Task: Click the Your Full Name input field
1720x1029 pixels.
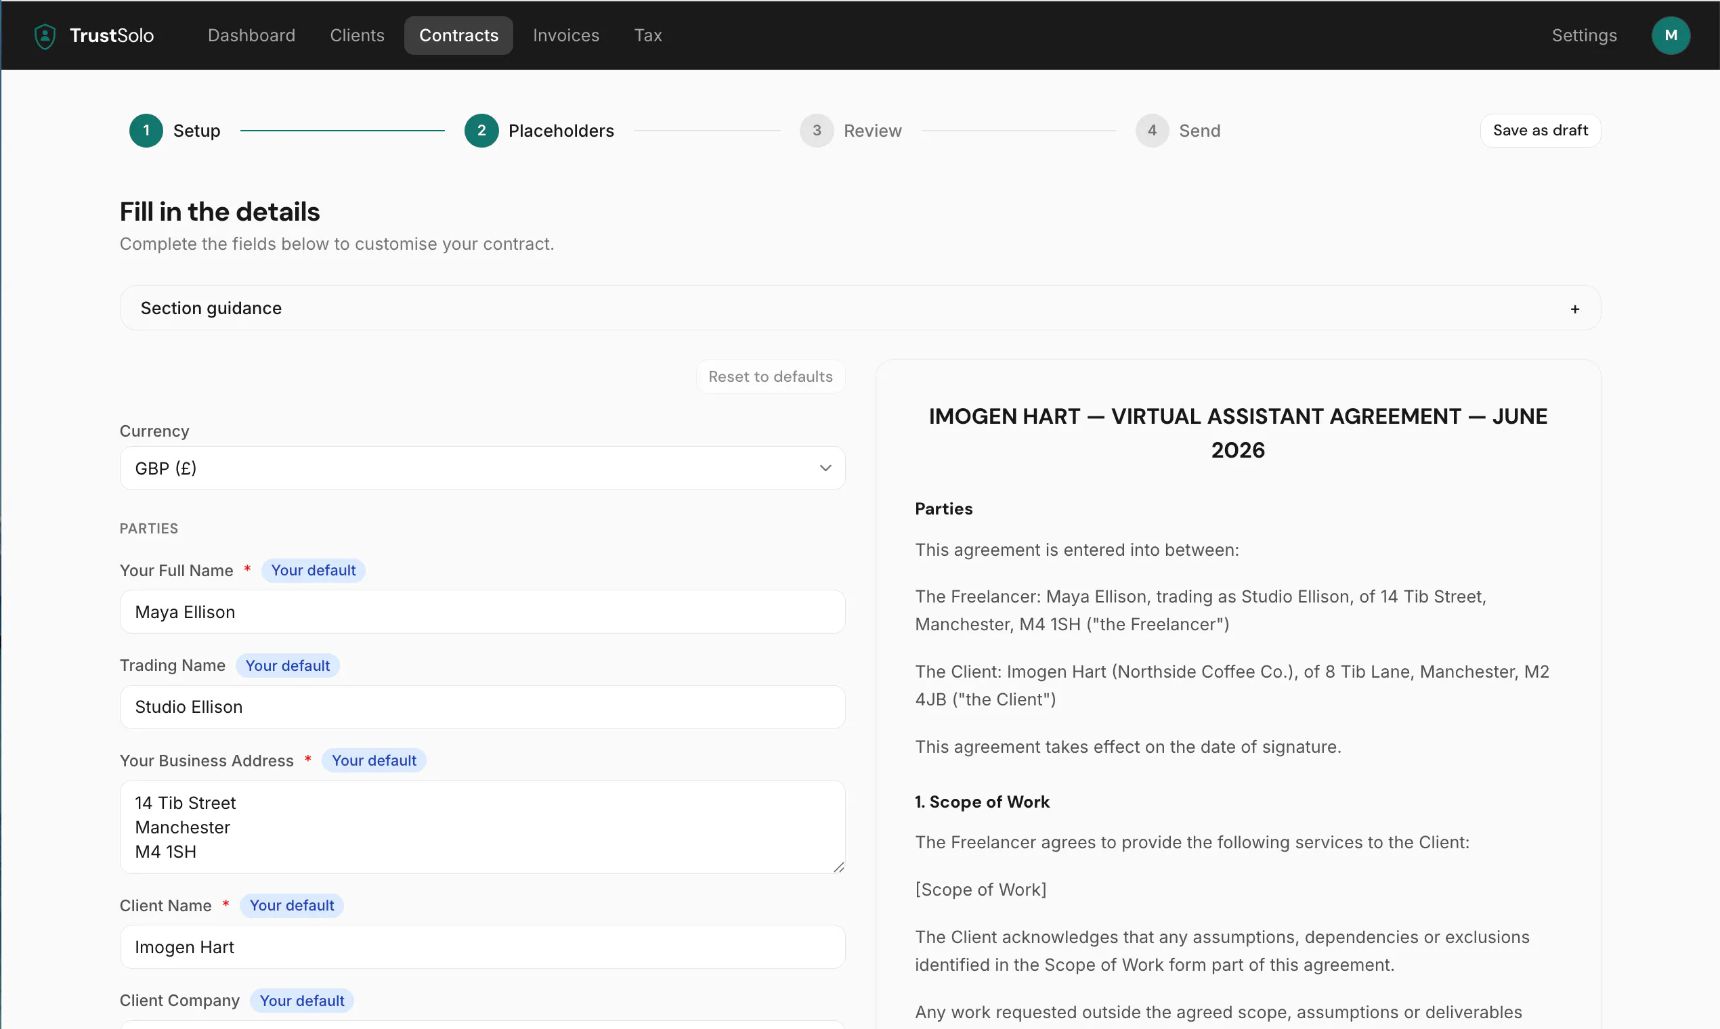Action: point(482,611)
